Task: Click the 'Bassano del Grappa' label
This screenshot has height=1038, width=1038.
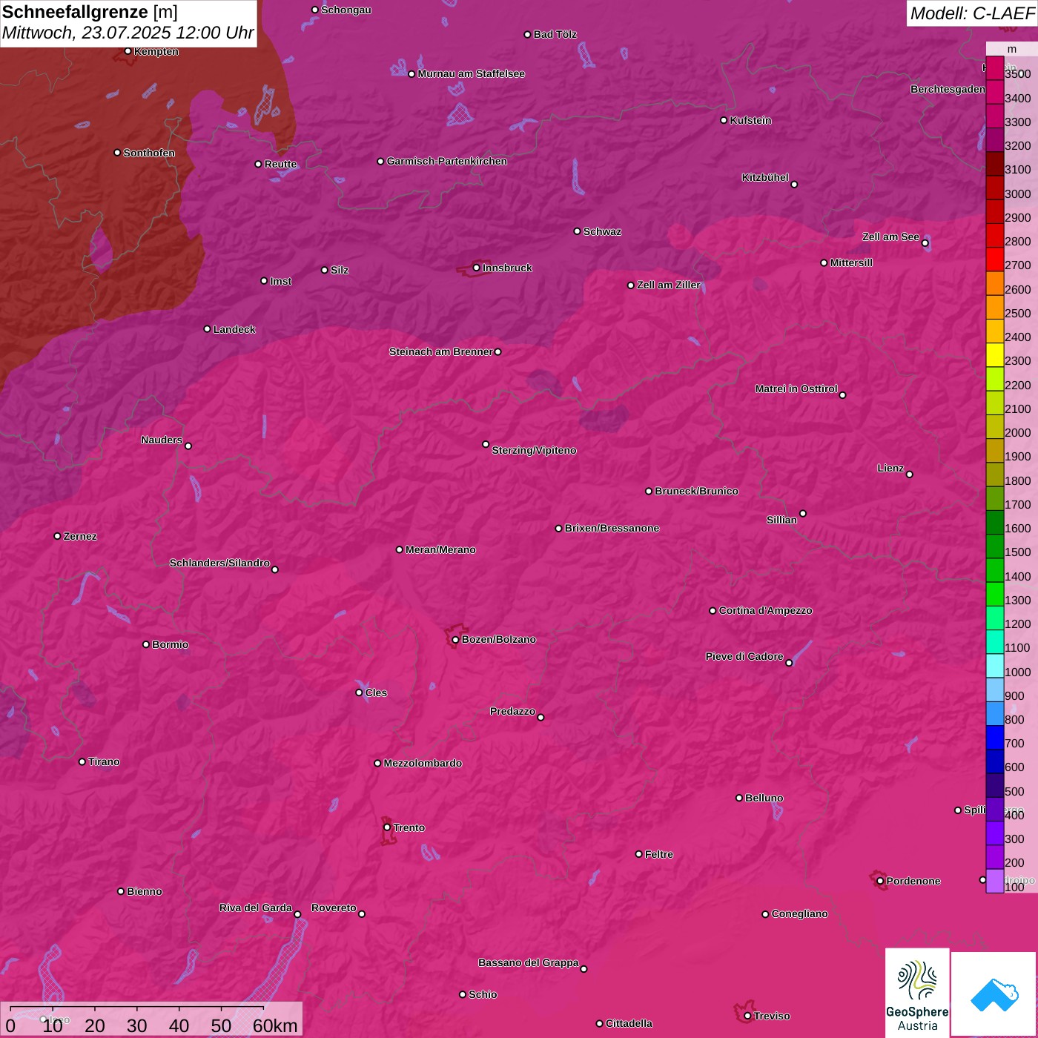Action: coord(528,962)
